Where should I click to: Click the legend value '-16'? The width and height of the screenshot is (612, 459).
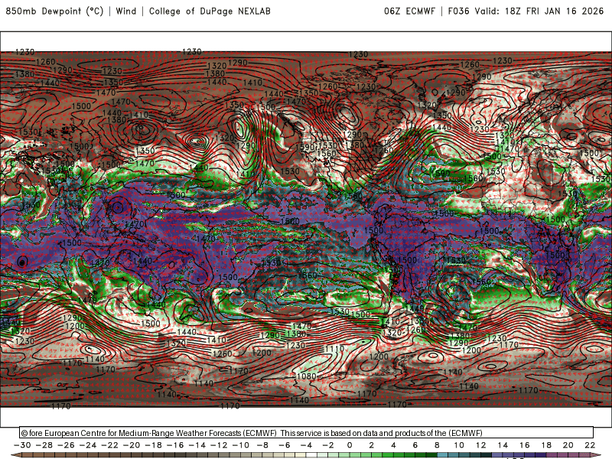pos(175,445)
